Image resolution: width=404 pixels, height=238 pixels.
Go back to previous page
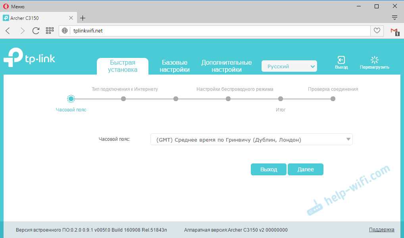click(8, 31)
